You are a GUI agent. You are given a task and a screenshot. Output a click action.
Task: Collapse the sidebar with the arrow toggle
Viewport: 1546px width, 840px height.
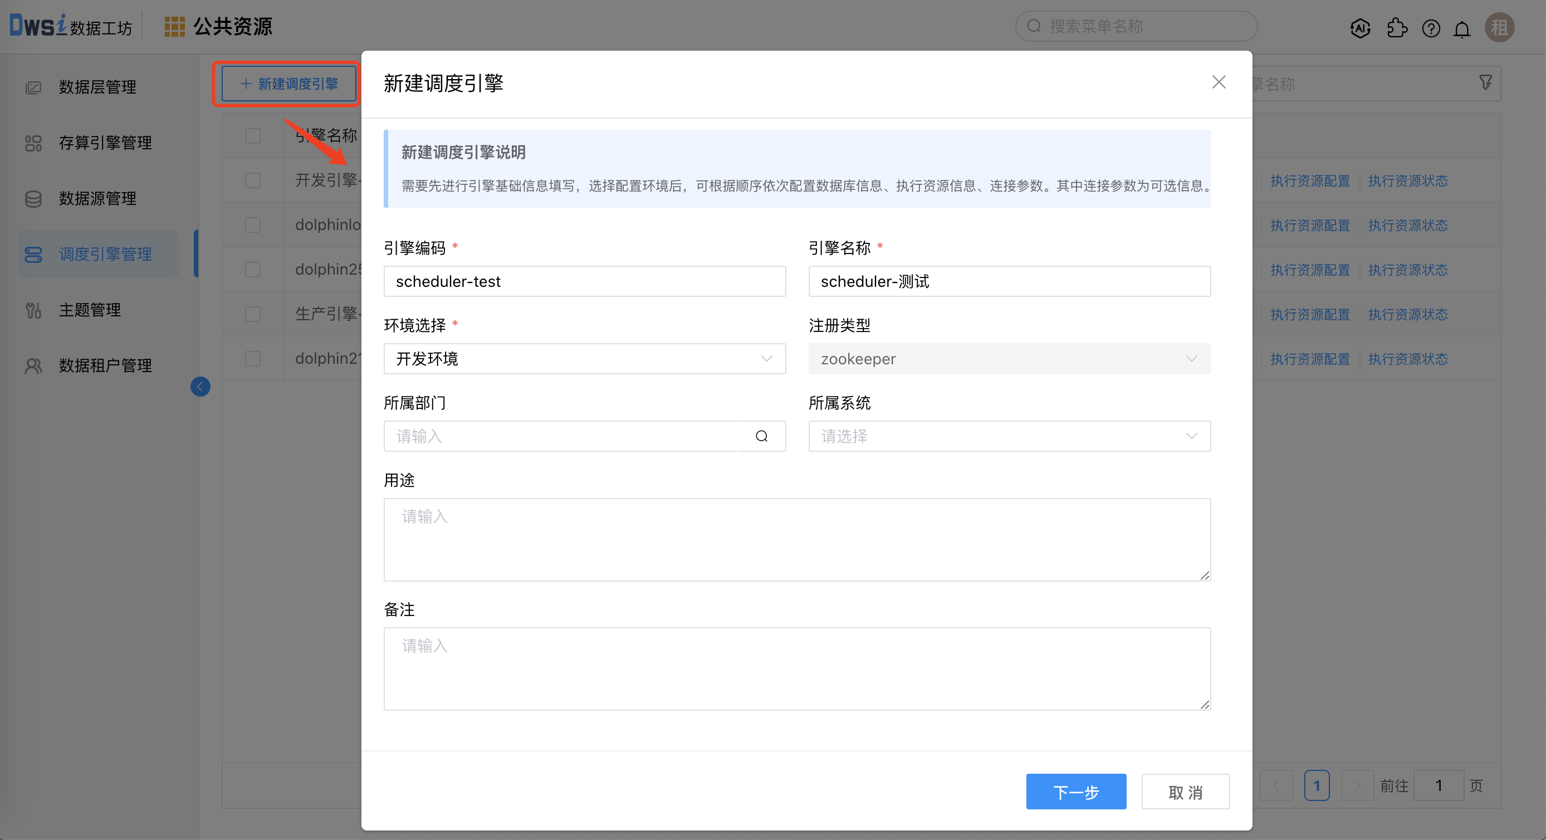coord(200,386)
